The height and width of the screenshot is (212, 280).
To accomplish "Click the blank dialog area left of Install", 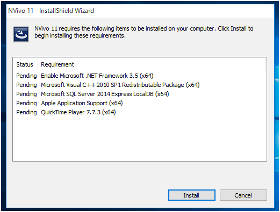I will (x=87, y=195).
